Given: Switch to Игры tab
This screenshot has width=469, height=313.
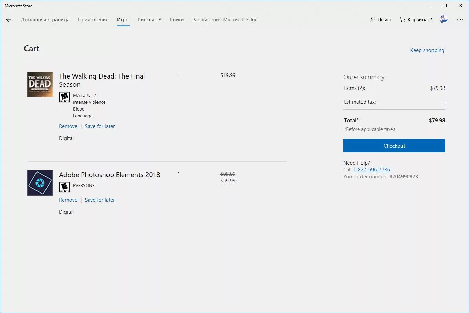Looking at the screenshot, I should 123,20.
